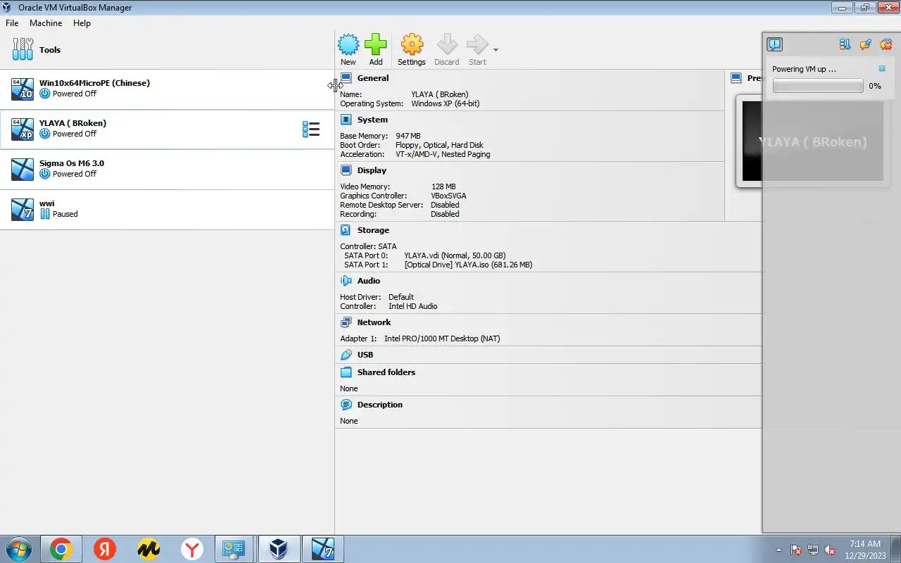
Task: Toggle the notification center speech bubble button
Action: 774,44
